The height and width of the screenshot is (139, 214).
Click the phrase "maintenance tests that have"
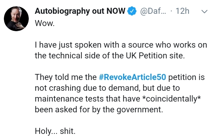pyautogui.click(x=87, y=99)
